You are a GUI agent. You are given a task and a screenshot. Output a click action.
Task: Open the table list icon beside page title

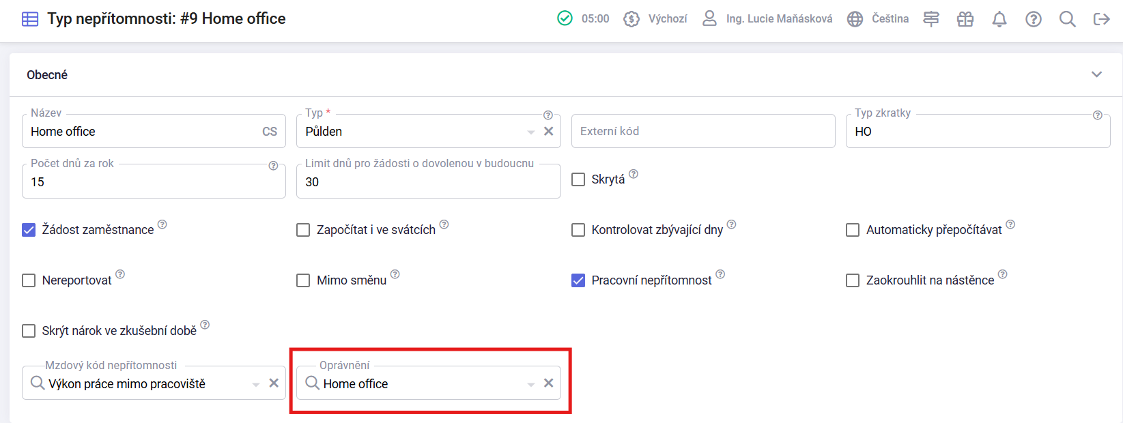30,19
